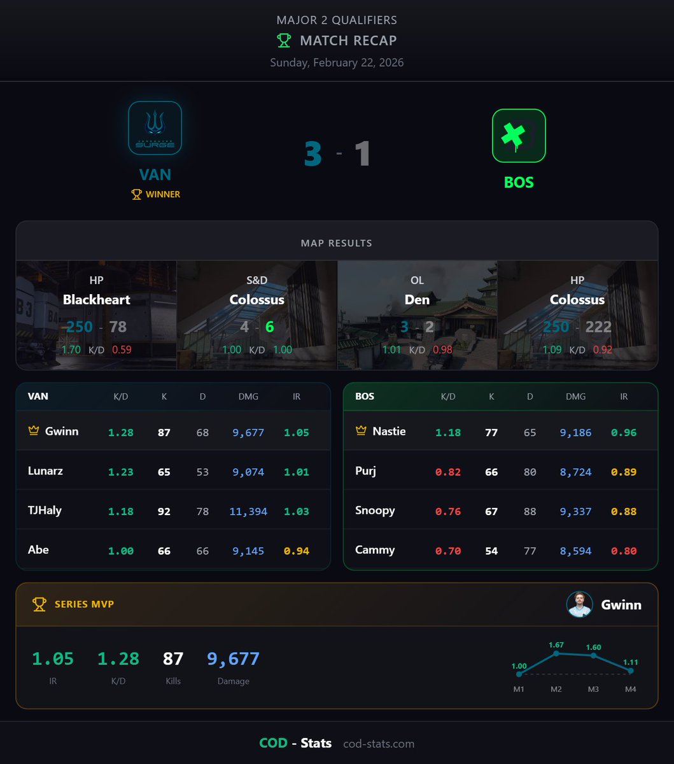The image size is (674, 764).
Task: Click the WINNER trophy icon under VAN
Action: pyautogui.click(x=136, y=195)
